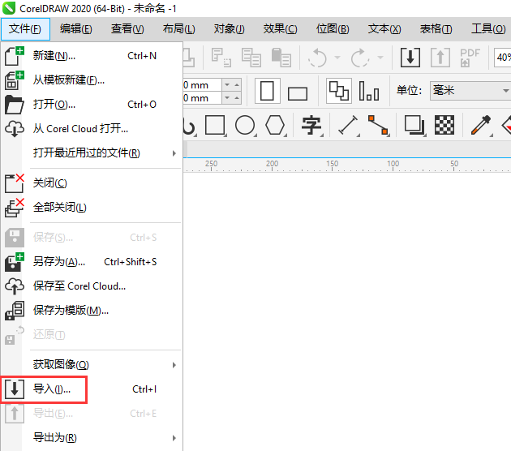Click the template icon beside 从模板新建
511x451 pixels.
[15, 80]
